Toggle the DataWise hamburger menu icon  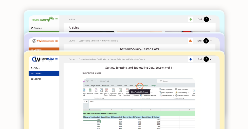pos(56,59)
